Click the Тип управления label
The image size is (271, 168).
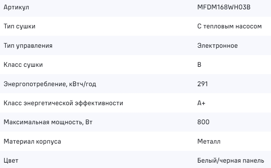[28, 46]
